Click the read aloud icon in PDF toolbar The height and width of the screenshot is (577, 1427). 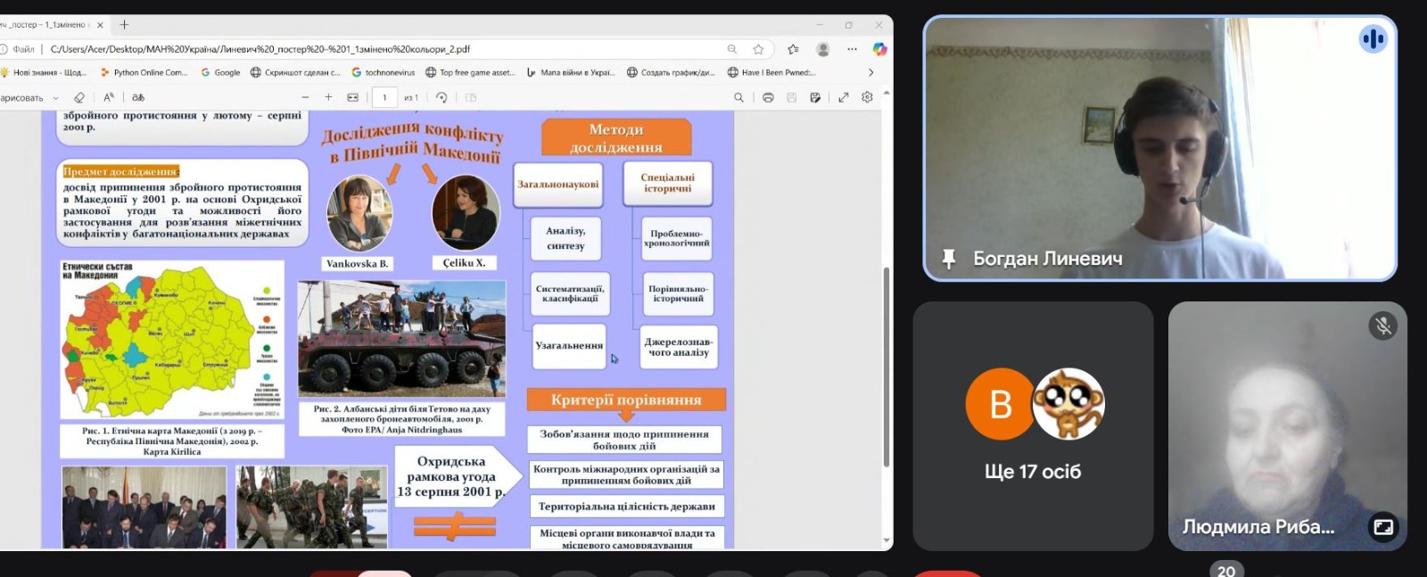109,97
